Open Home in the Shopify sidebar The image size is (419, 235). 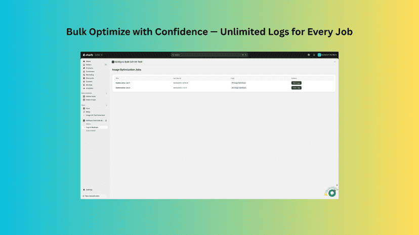tap(88, 62)
